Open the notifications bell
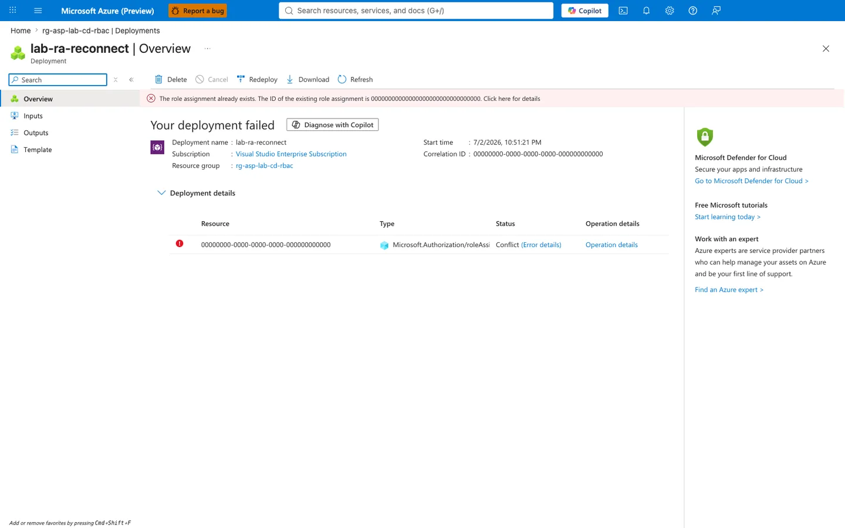 646,11
